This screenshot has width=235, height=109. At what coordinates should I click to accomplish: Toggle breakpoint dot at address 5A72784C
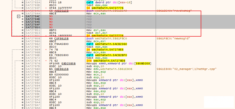coord(22,16)
